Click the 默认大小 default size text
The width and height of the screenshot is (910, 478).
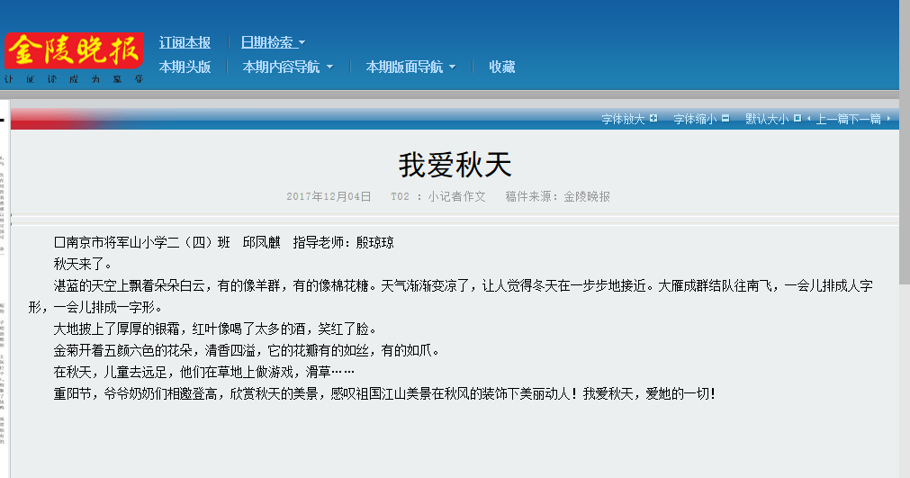click(x=766, y=119)
